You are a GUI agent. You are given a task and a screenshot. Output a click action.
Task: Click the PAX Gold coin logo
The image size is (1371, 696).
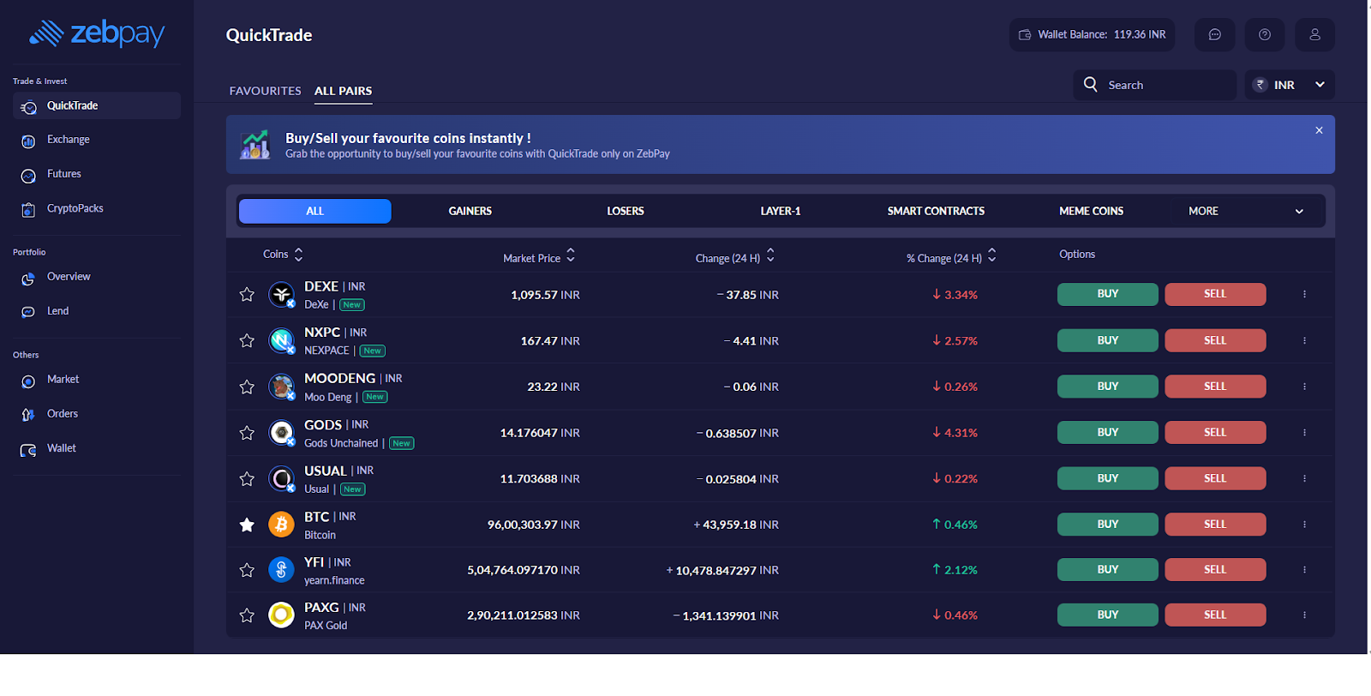[281, 615]
